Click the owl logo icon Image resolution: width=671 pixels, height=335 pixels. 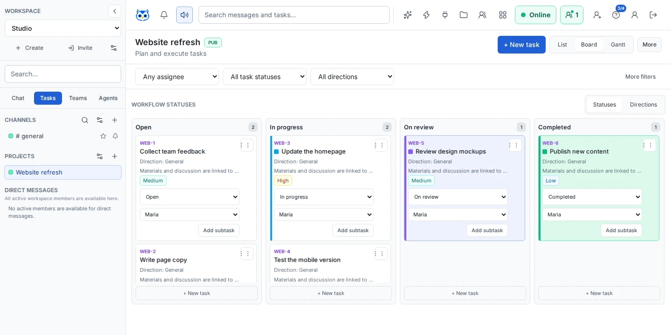coord(143,15)
